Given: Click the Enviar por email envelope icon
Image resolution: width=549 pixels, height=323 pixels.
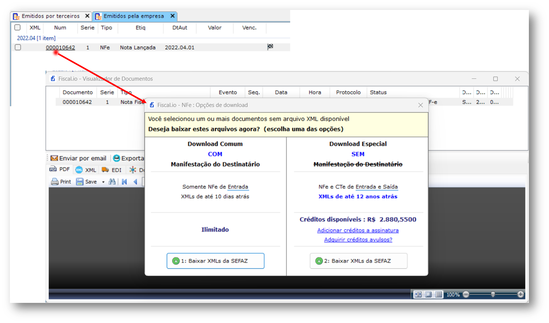Looking at the screenshot, I should point(54,158).
